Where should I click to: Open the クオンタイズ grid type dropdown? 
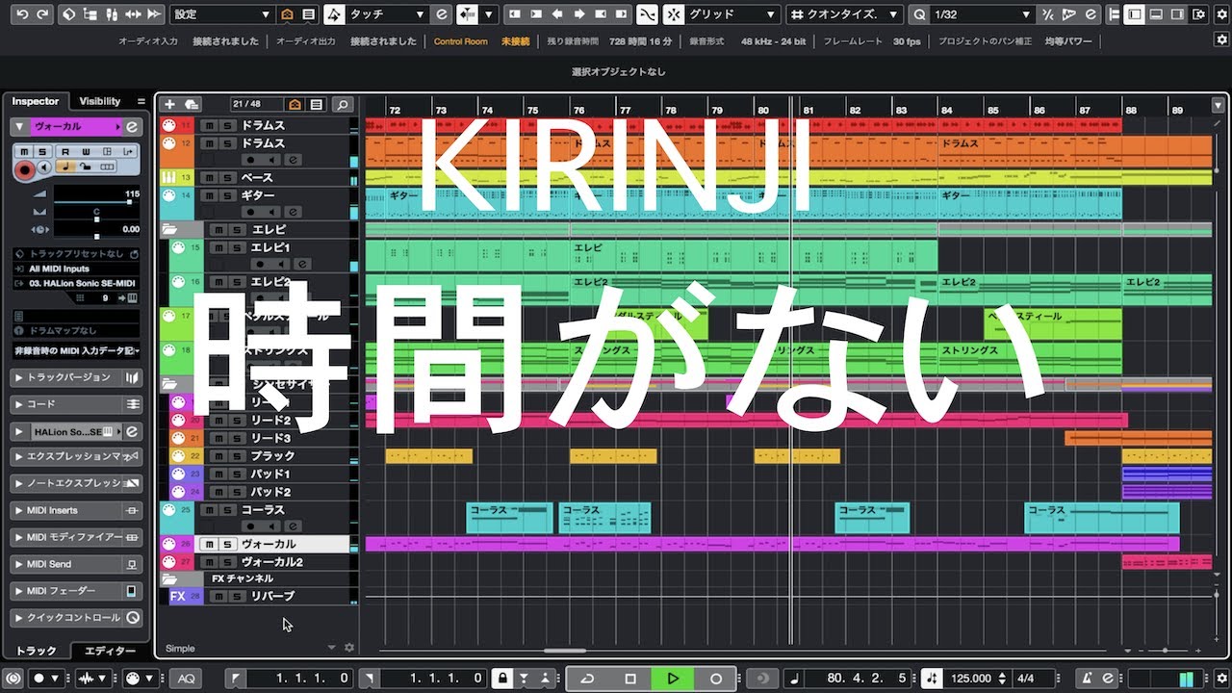844,14
